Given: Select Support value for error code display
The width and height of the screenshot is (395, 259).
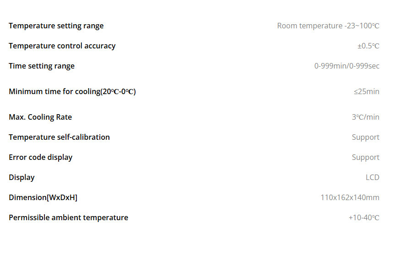Looking at the screenshot, I should coord(366,158).
